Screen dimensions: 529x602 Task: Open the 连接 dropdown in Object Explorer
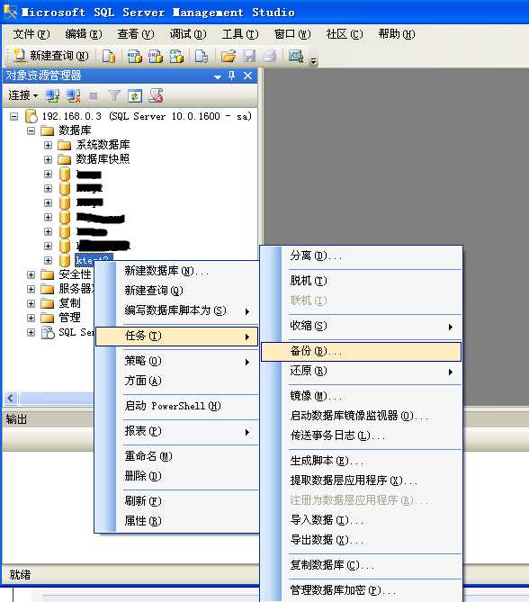point(23,95)
